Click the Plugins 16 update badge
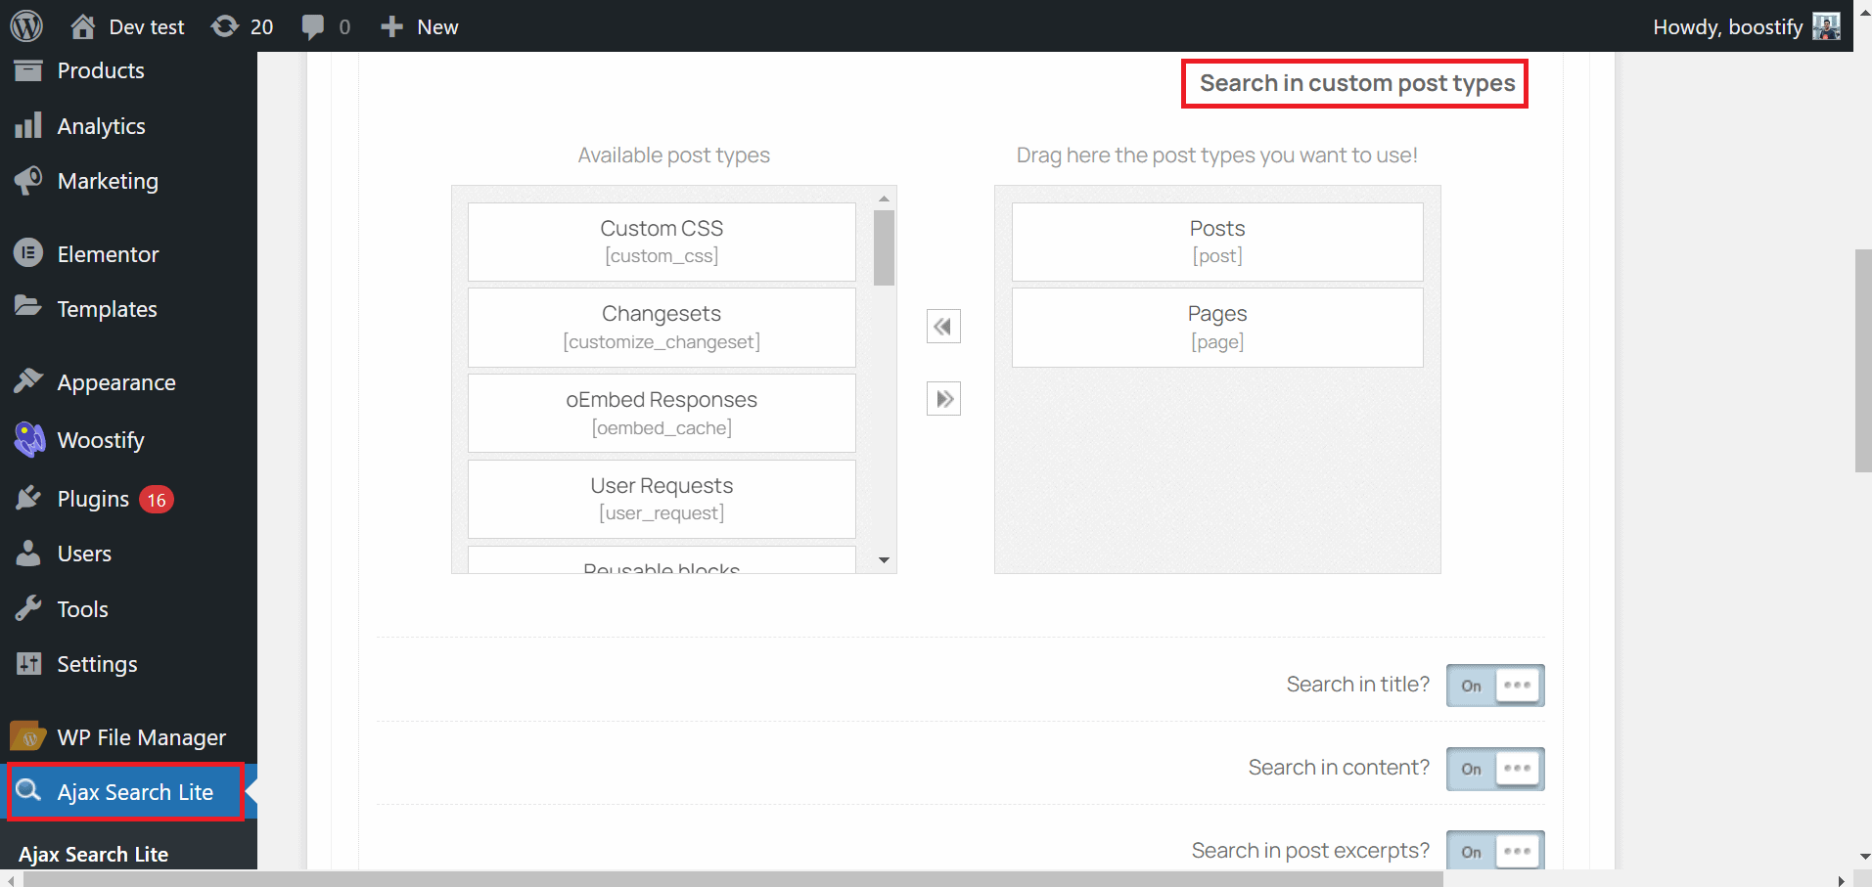 click(157, 500)
